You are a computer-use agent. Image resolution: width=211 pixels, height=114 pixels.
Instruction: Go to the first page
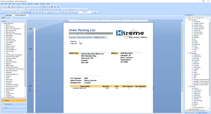pyautogui.click(x=75, y=12)
